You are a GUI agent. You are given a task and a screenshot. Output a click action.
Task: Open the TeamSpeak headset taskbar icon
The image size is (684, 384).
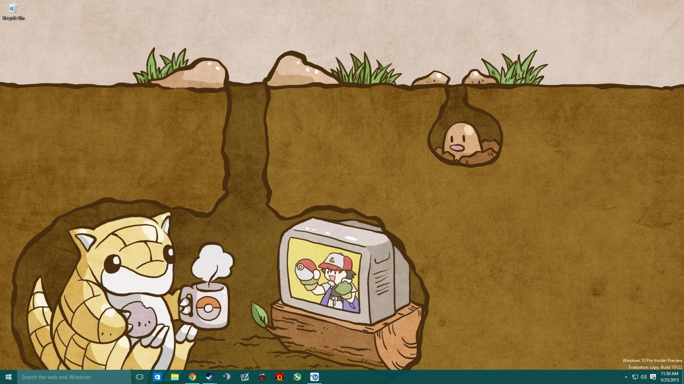click(227, 377)
